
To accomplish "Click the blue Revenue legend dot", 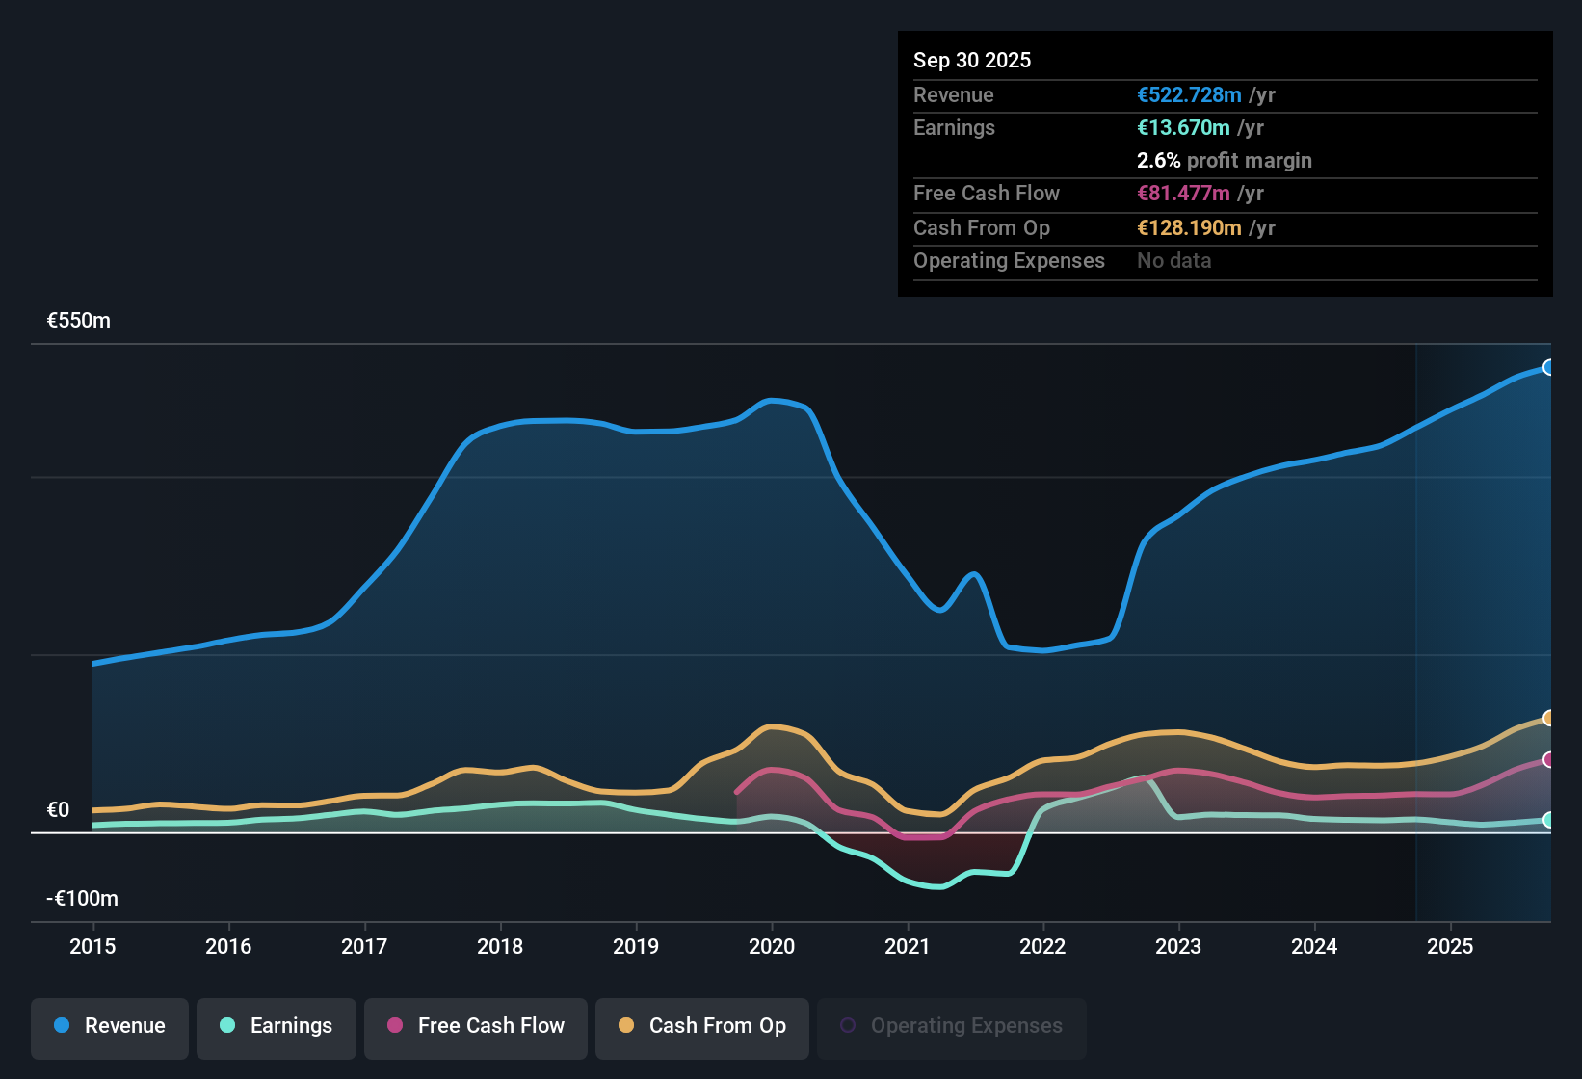I will point(61,1026).
